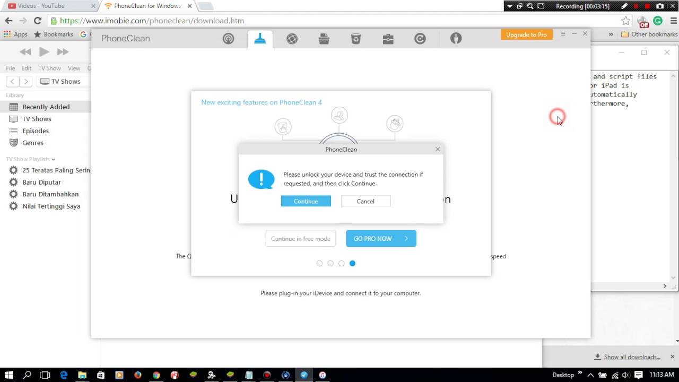Click iTunes fast-forward button
The height and width of the screenshot is (382, 679).
click(63, 51)
